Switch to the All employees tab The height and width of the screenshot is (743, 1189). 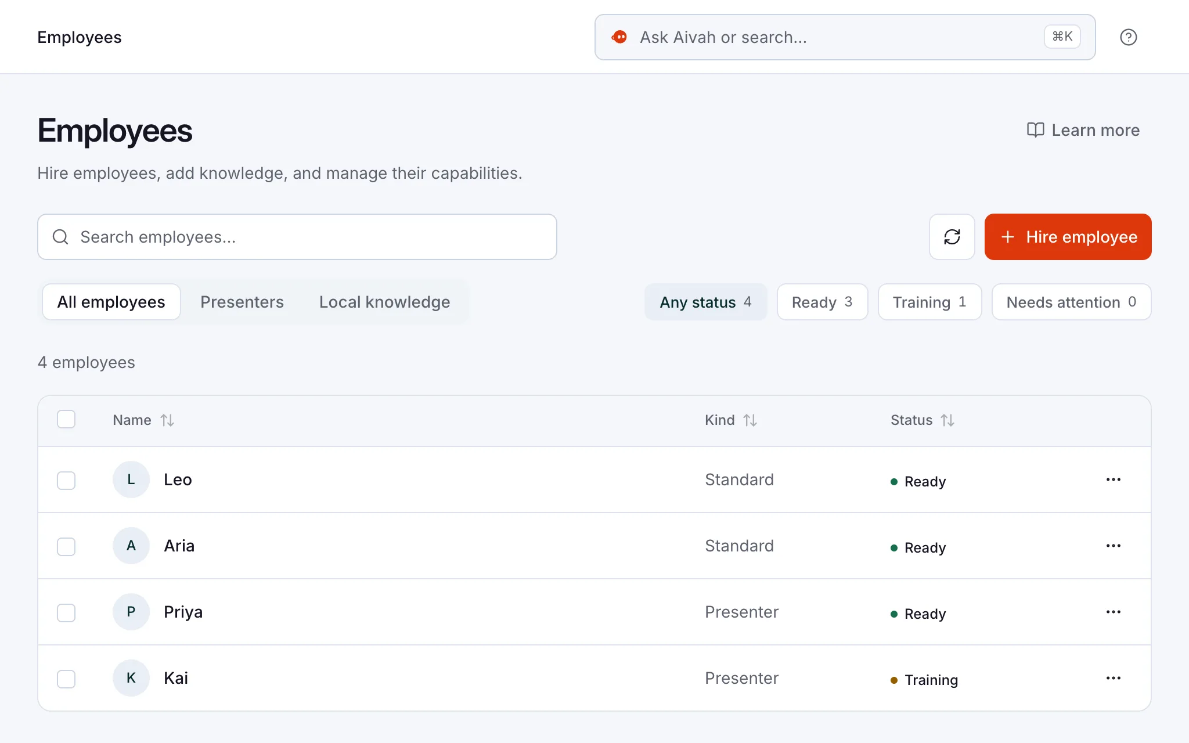click(111, 302)
